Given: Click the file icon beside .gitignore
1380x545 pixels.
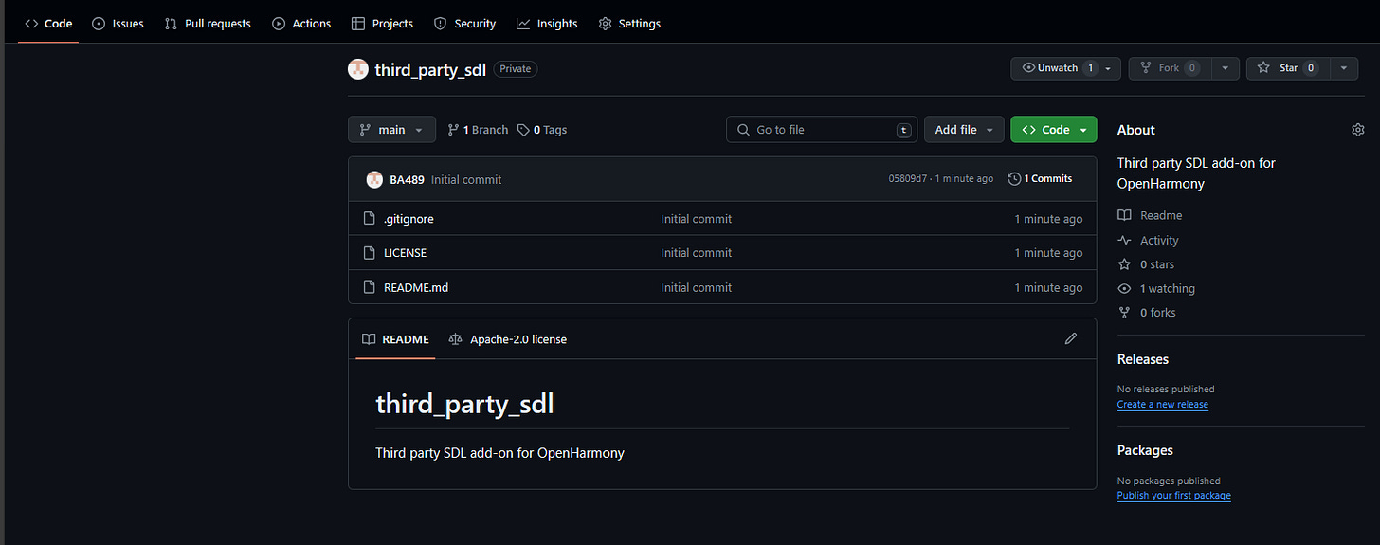Looking at the screenshot, I should [x=371, y=219].
